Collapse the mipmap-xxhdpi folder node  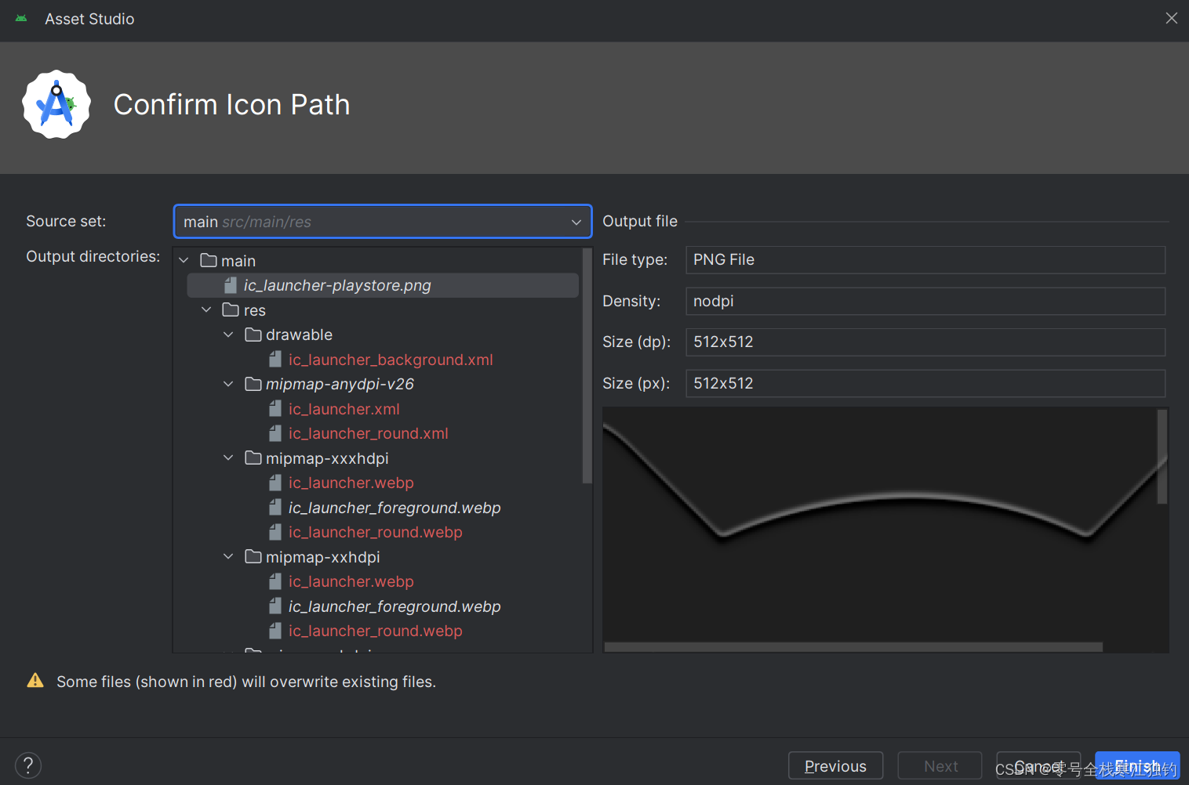click(x=228, y=556)
